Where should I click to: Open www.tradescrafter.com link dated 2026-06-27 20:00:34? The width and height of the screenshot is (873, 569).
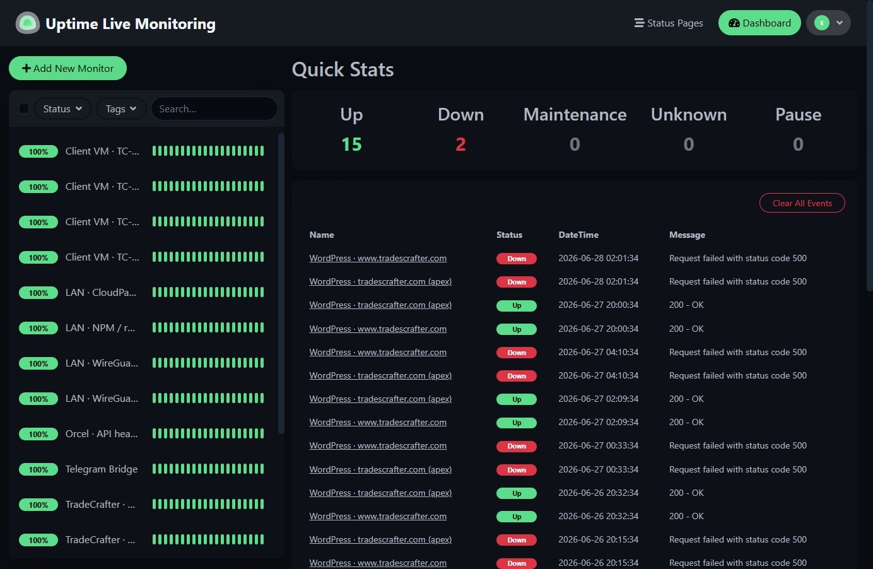click(x=378, y=329)
